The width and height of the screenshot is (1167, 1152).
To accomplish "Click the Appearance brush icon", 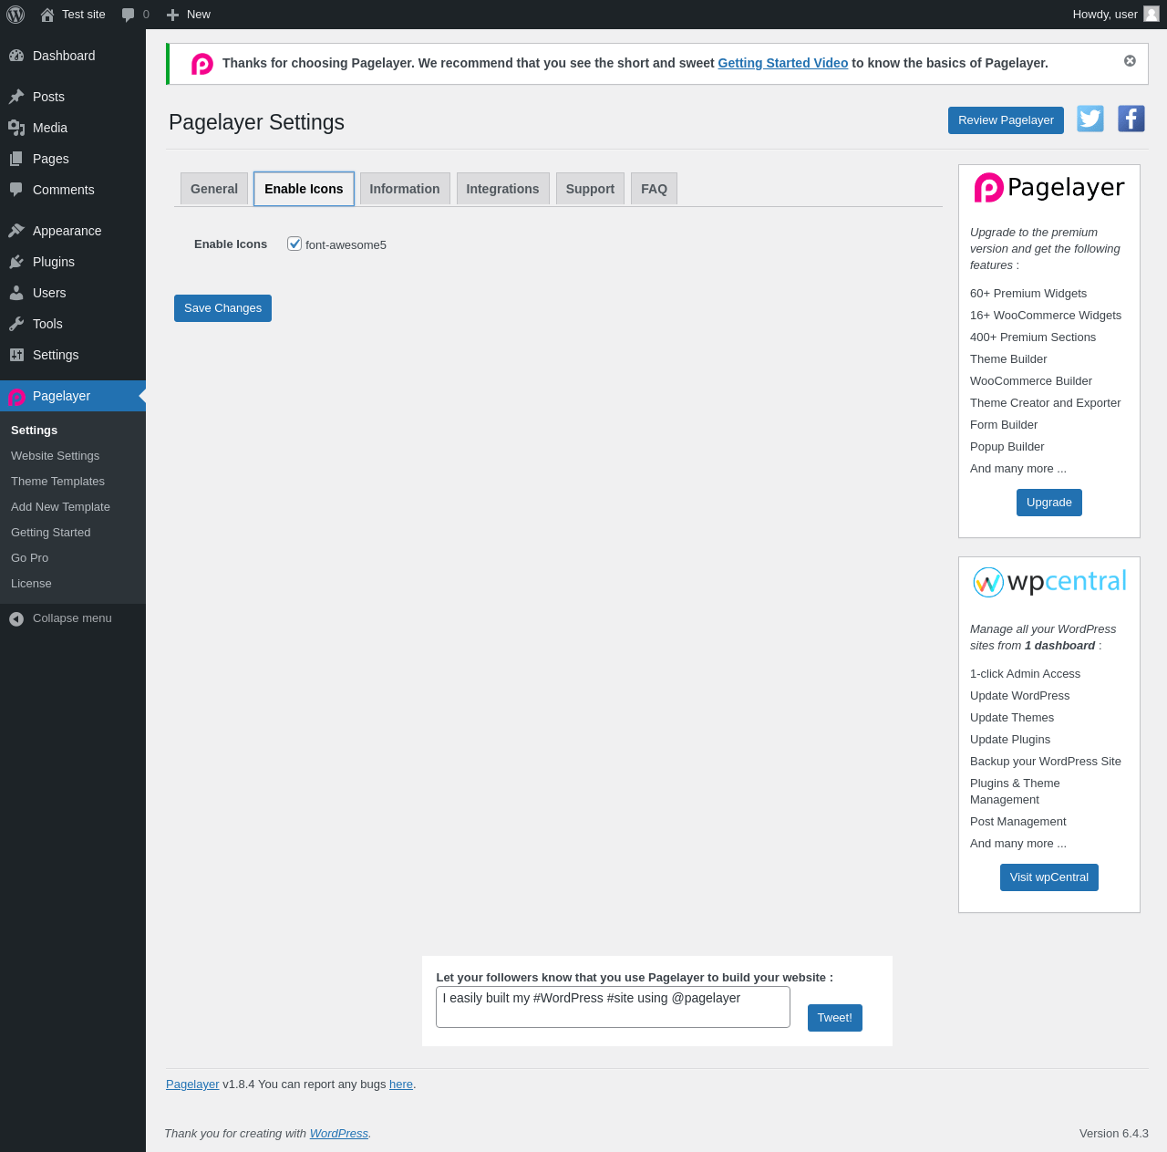I will tap(16, 231).
